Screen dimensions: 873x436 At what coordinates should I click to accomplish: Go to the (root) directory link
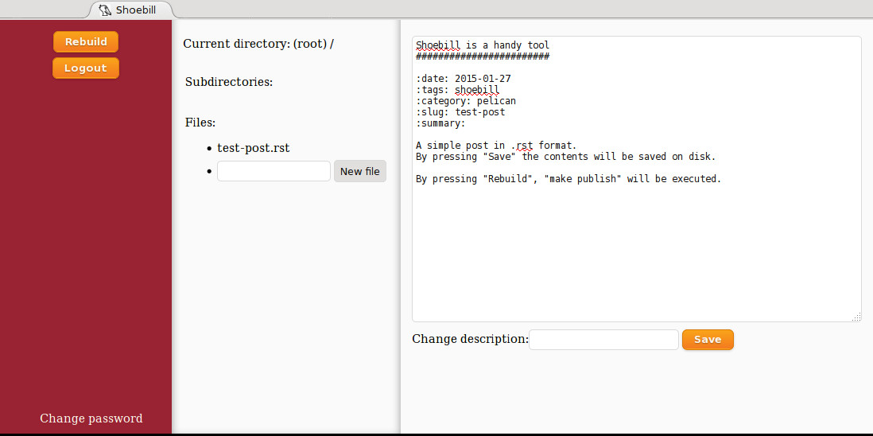coord(310,44)
